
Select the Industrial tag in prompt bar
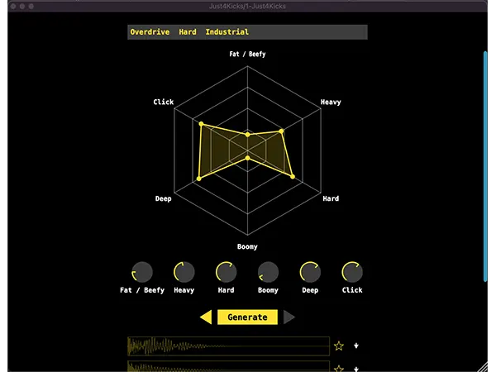click(x=227, y=32)
